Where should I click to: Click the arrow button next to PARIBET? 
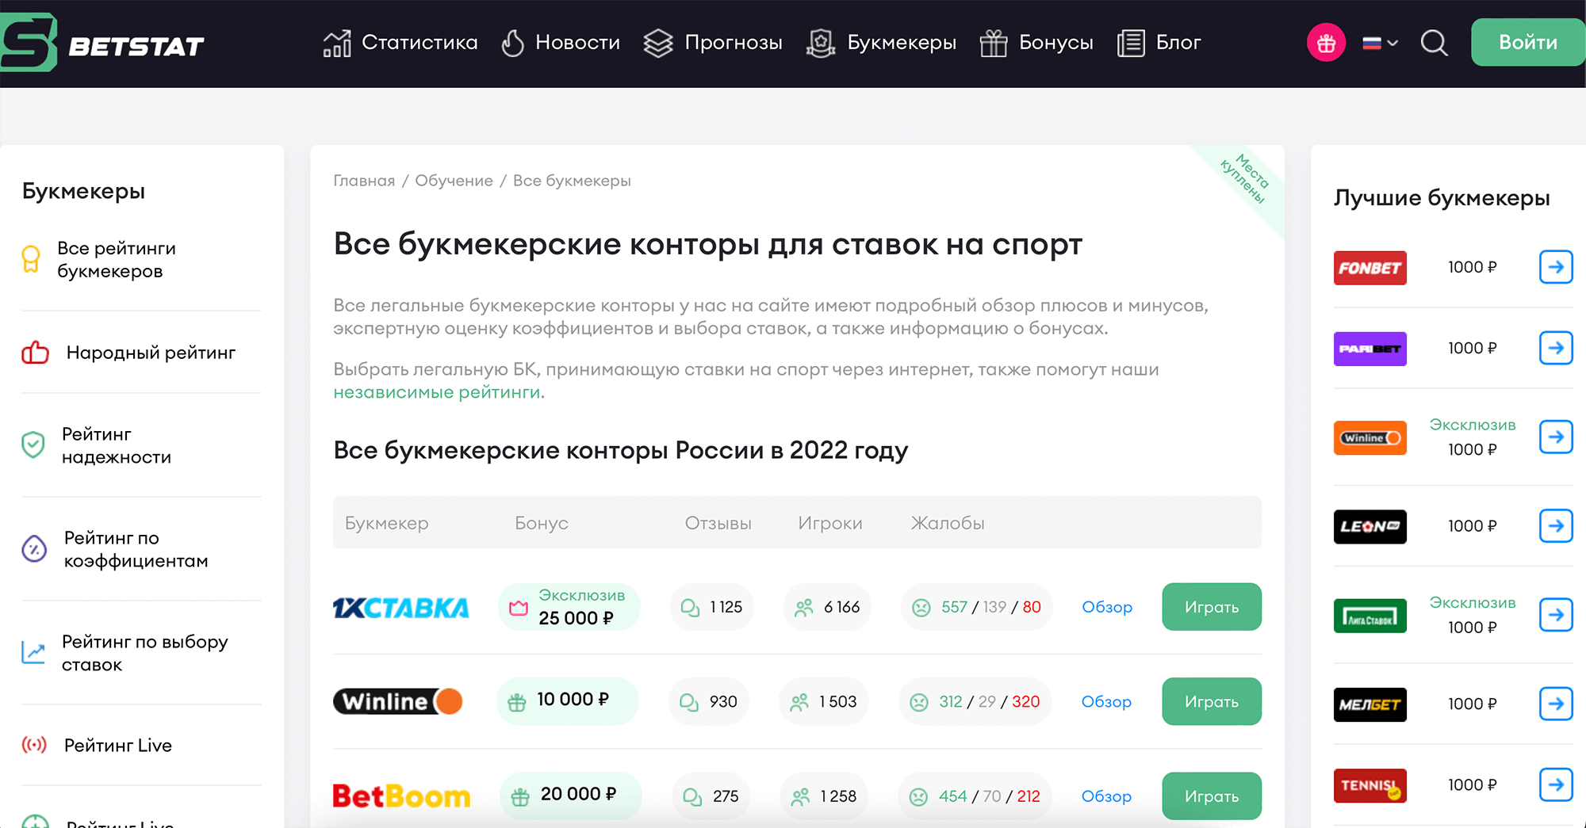(x=1556, y=348)
